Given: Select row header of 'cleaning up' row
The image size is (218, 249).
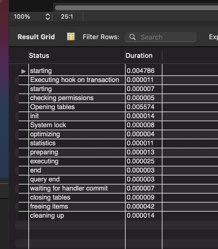Looking at the screenshot, I should click(24, 216).
